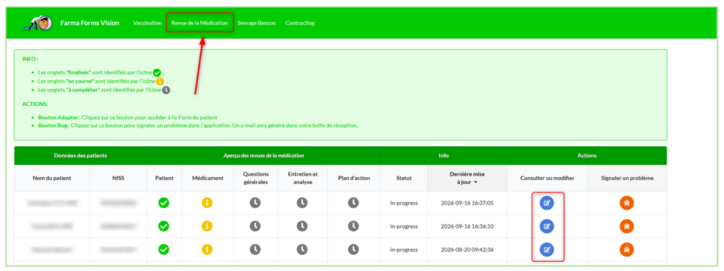Click Médicament yellow info icon in 16:36:10 row
Viewport: 724px width, 271px height.
coord(207,226)
